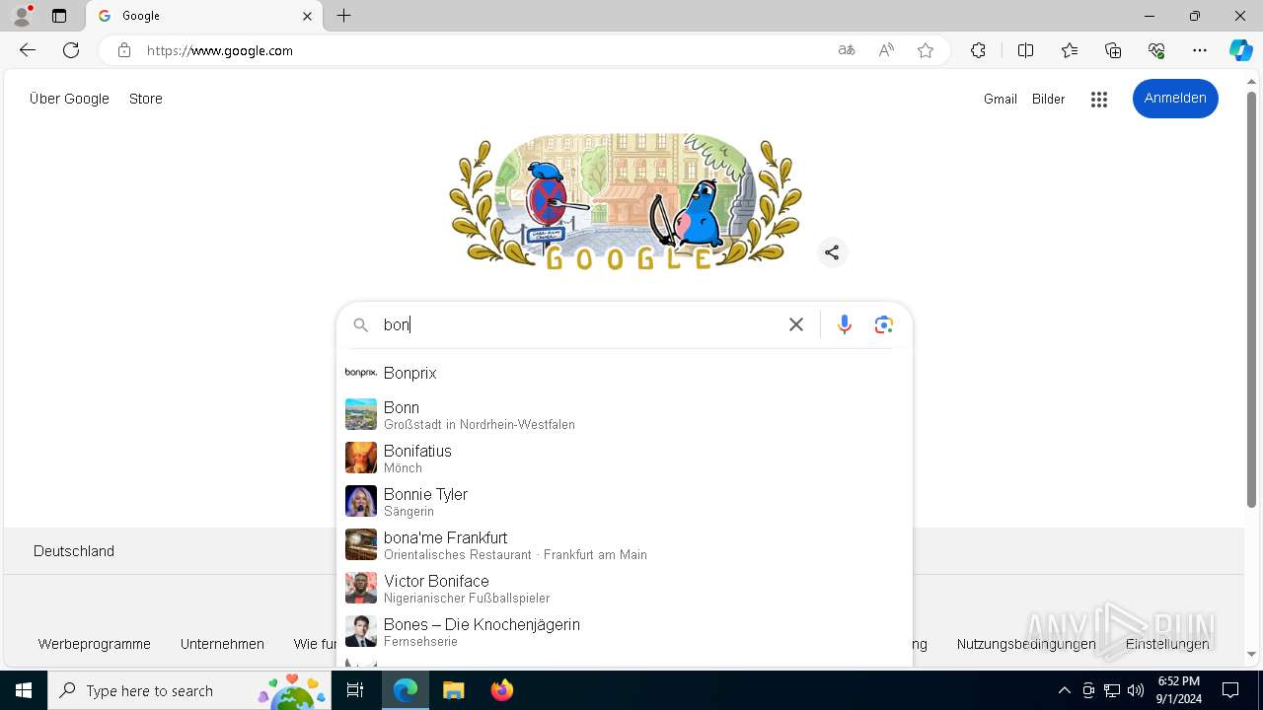The image size is (1263, 710).
Task: Start Read aloud from address bar
Action: pos(886,50)
